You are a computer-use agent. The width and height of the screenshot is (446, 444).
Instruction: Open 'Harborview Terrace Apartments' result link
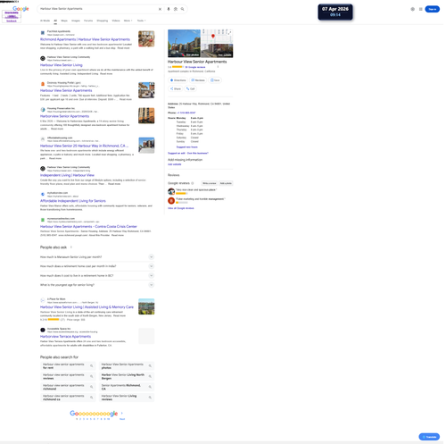65,337
